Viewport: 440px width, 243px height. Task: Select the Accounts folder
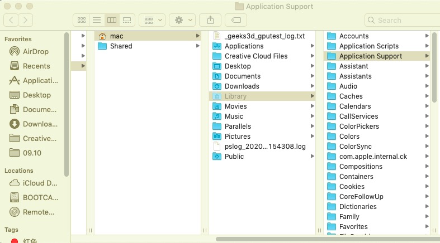377,36
